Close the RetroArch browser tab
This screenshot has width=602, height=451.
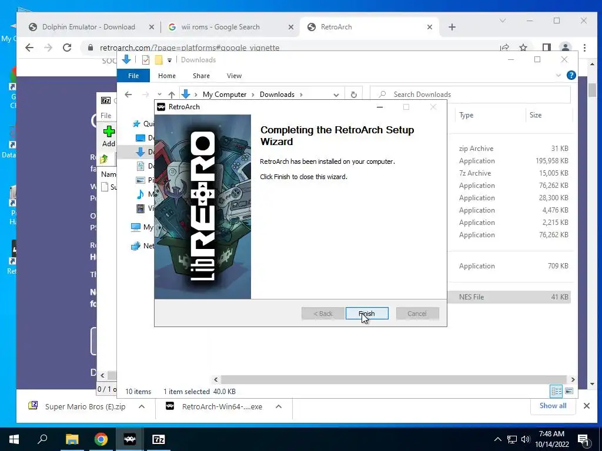[x=430, y=27]
